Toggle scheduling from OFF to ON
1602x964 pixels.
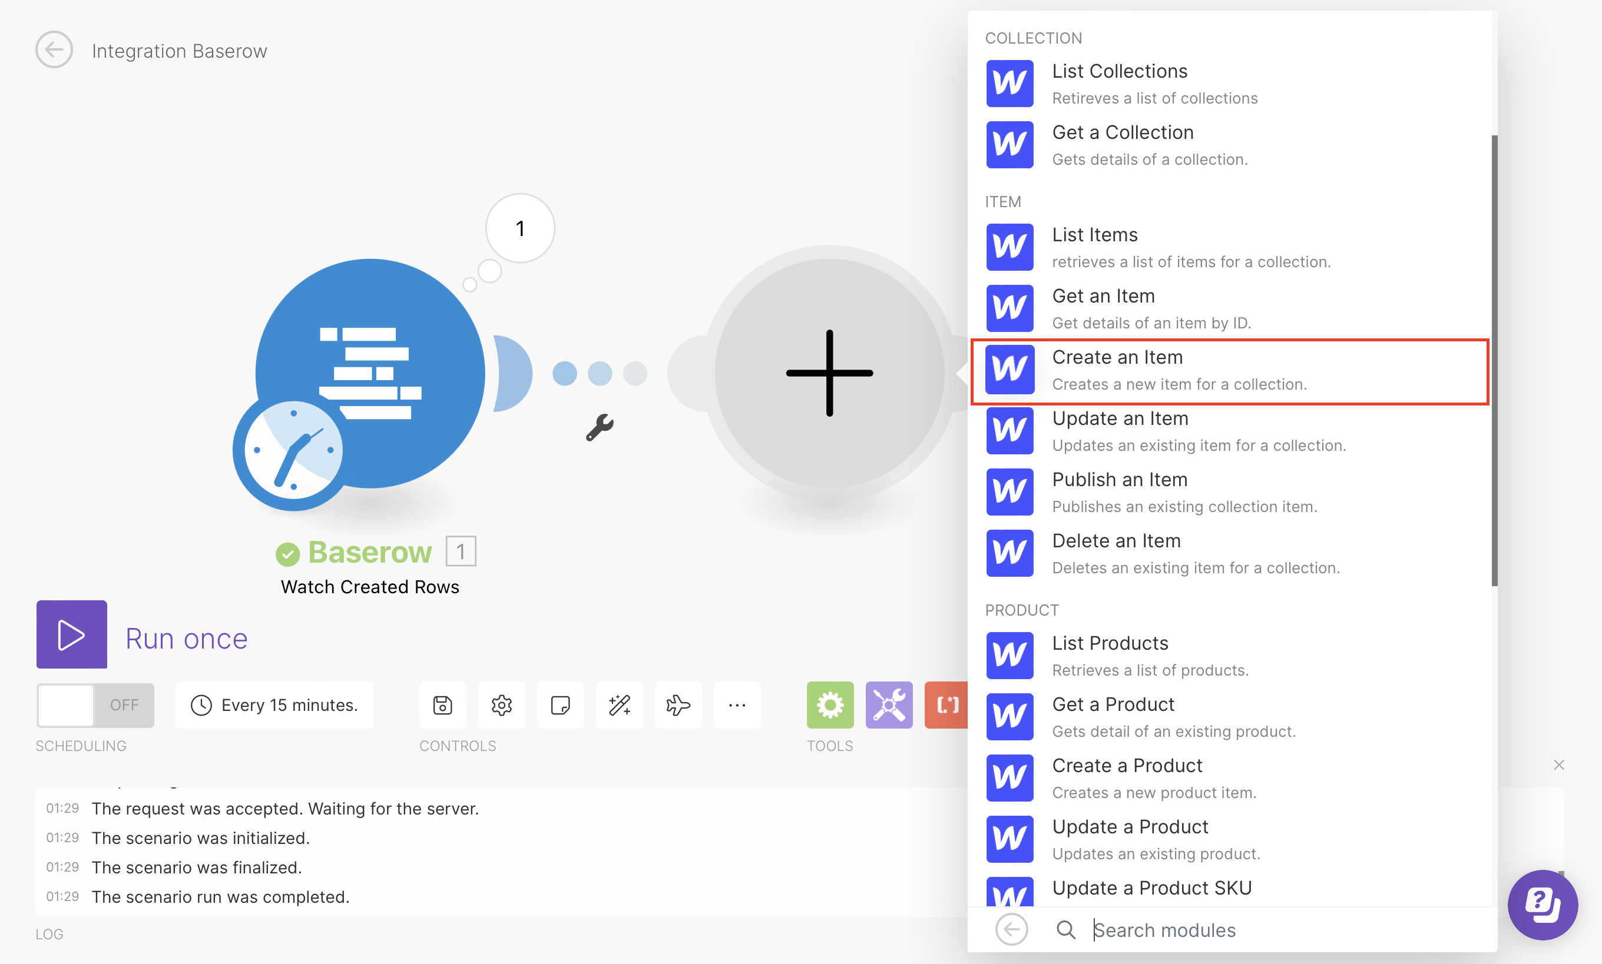pos(94,705)
